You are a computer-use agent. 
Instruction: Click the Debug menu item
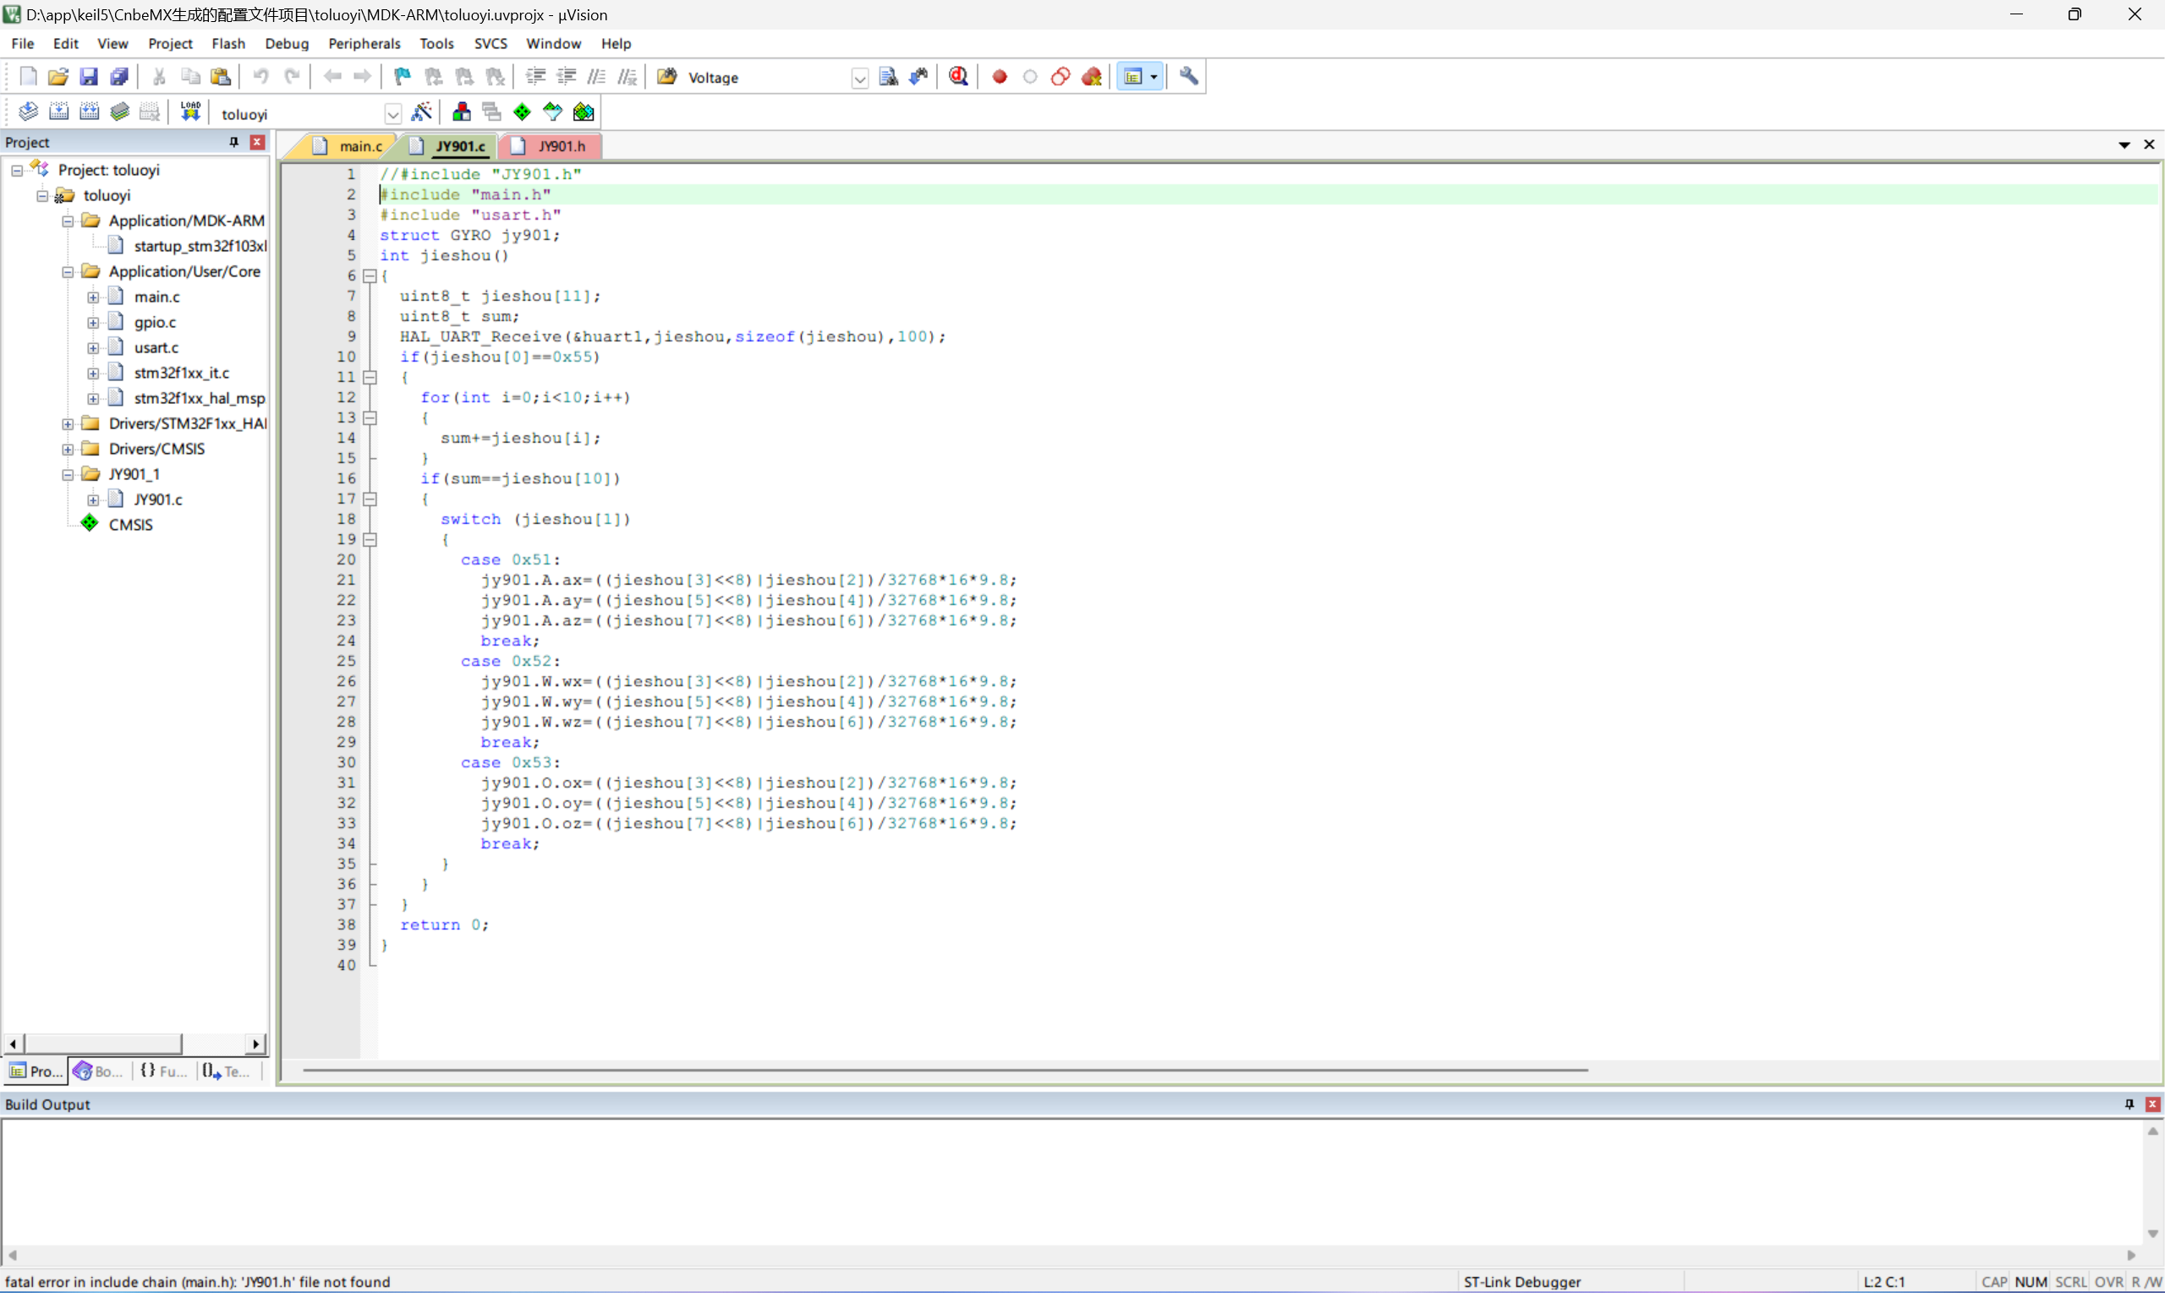tap(285, 43)
